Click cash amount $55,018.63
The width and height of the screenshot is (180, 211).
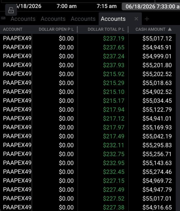(157, 83)
